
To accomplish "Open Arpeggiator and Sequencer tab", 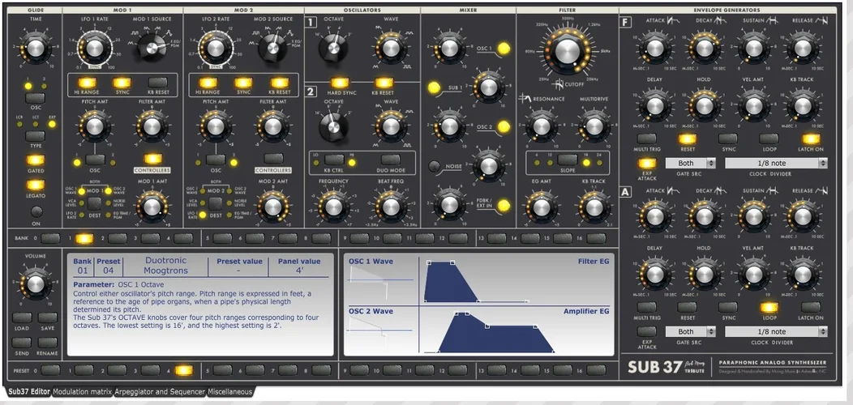I will coord(160,391).
